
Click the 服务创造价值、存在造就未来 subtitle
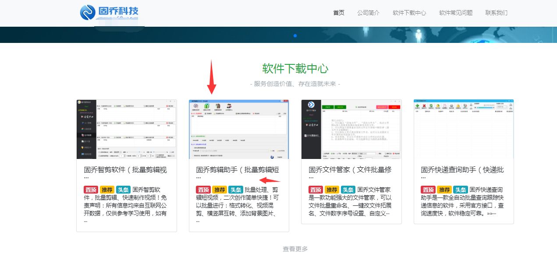(x=295, y=84)
